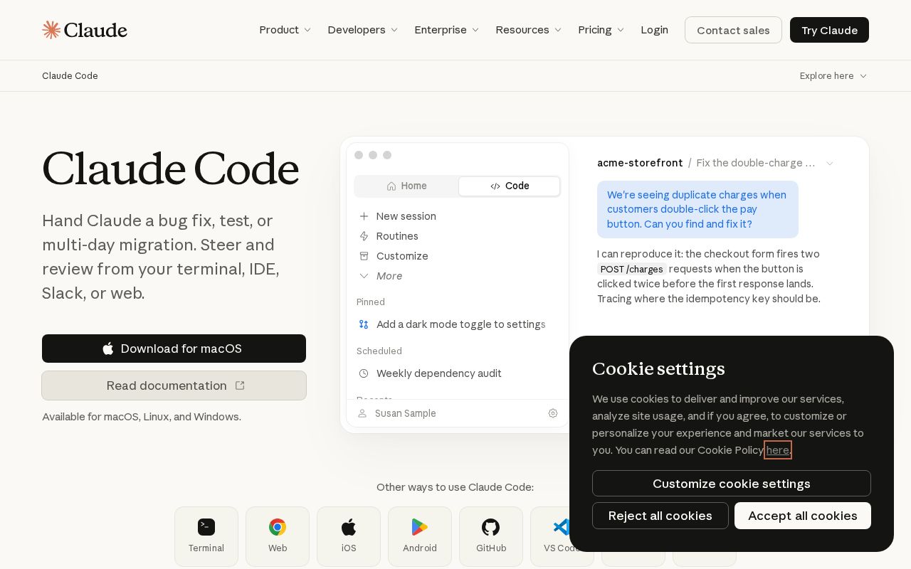Image resolution: width=911 pixels, height=569 pixels.
Task: Click the Contact sales button
Action: point(733,30)
